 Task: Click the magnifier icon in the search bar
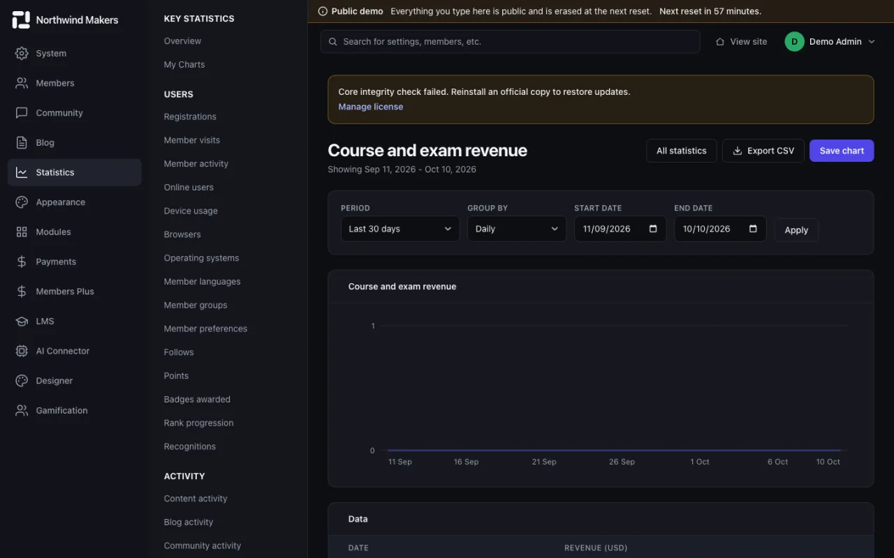[333, 42]
